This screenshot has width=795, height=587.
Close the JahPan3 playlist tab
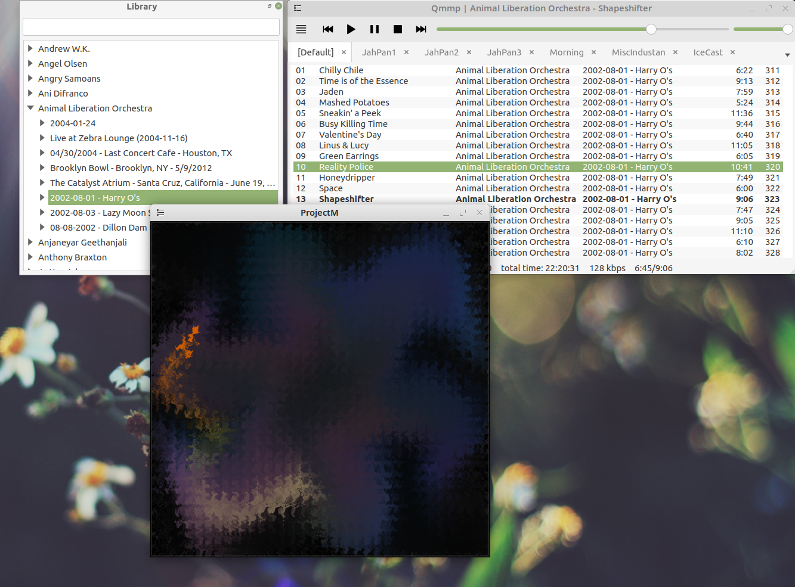(x=531, y=52)
